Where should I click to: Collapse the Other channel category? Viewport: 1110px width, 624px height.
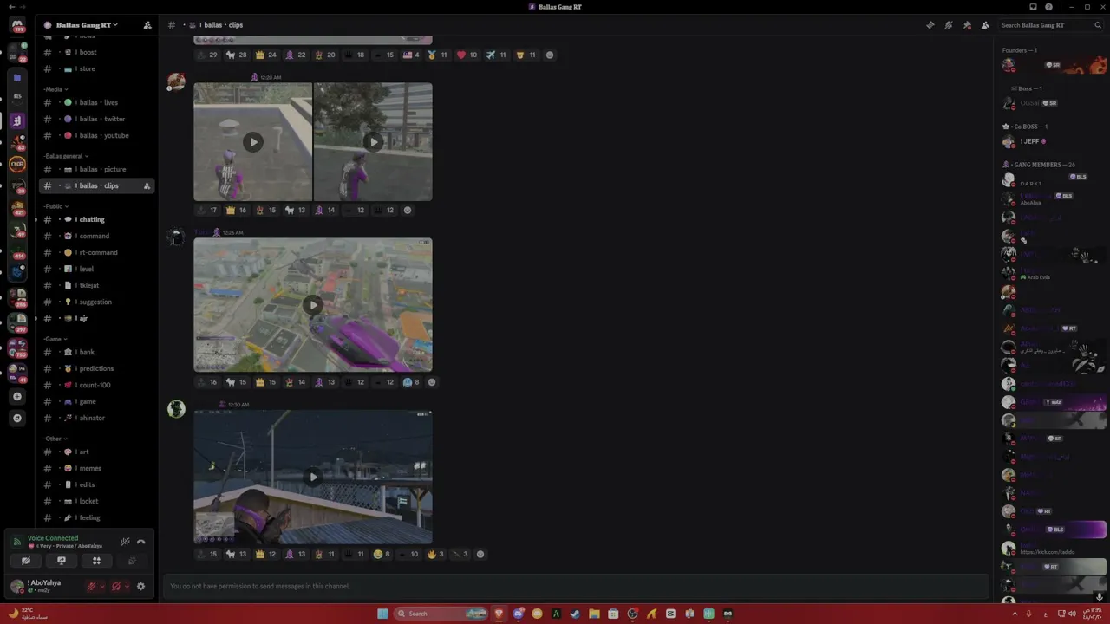[x=55, y=439]
